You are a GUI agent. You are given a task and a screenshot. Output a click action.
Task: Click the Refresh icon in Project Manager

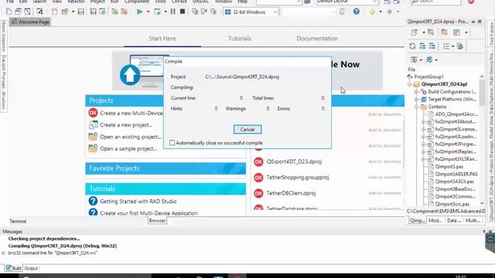(412, 46)
